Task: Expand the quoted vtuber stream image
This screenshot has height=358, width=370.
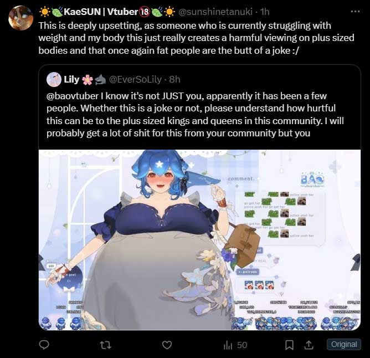Action: (199, 240)
